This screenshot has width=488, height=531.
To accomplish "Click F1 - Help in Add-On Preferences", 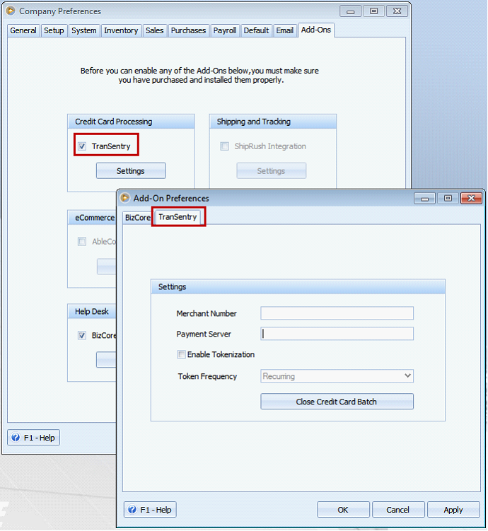I will [x=150, y=509].
